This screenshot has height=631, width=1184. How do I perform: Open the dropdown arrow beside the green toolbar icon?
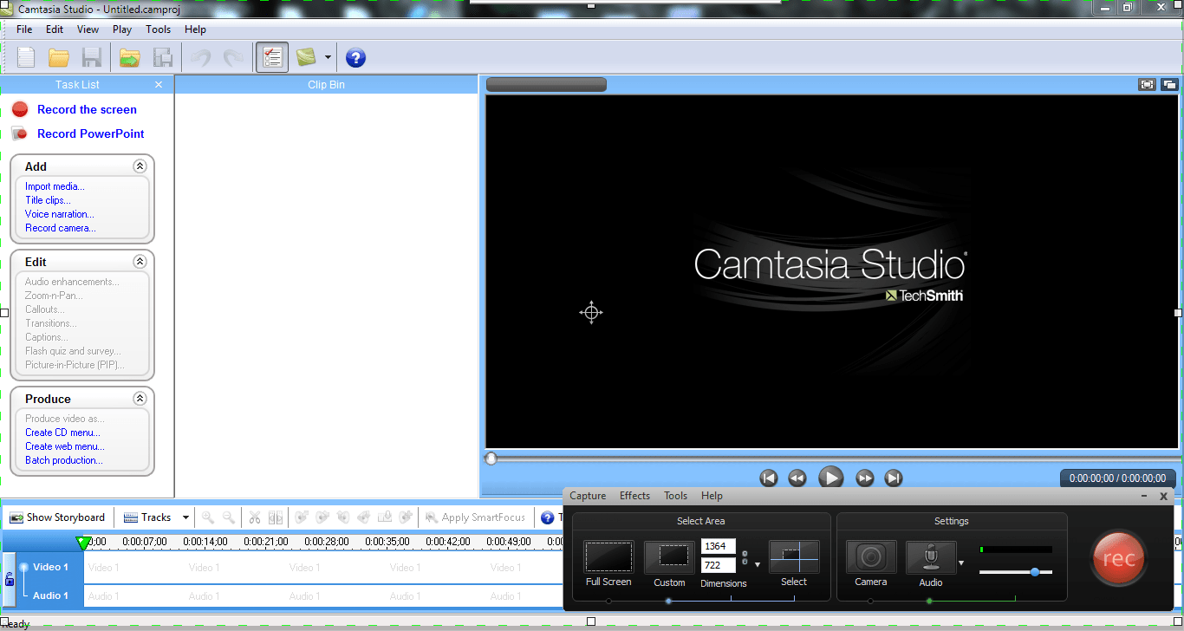[328, 58]
